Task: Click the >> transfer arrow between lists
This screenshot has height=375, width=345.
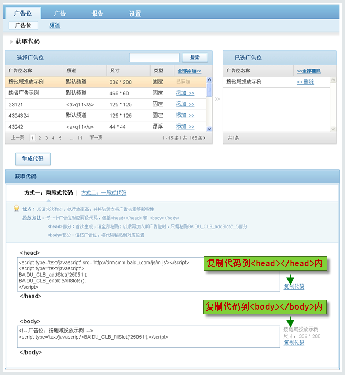Action: 217,99
